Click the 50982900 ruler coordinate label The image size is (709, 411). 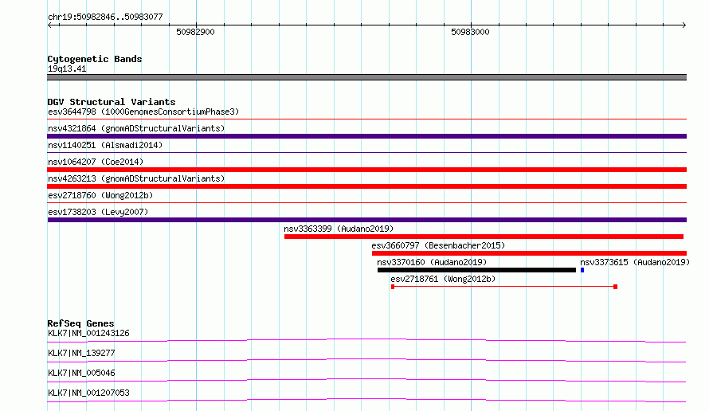tap(195, 32)
